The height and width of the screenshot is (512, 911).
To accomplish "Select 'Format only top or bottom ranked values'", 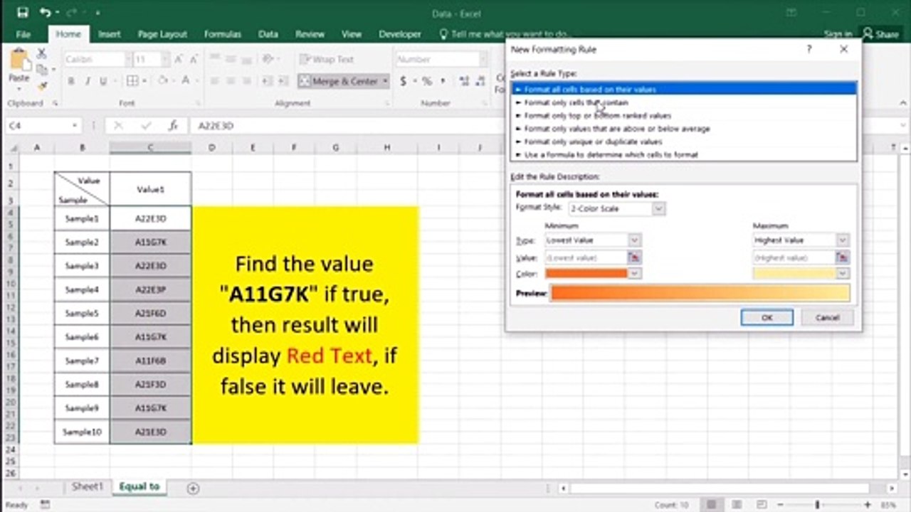I will click(684, 115).
